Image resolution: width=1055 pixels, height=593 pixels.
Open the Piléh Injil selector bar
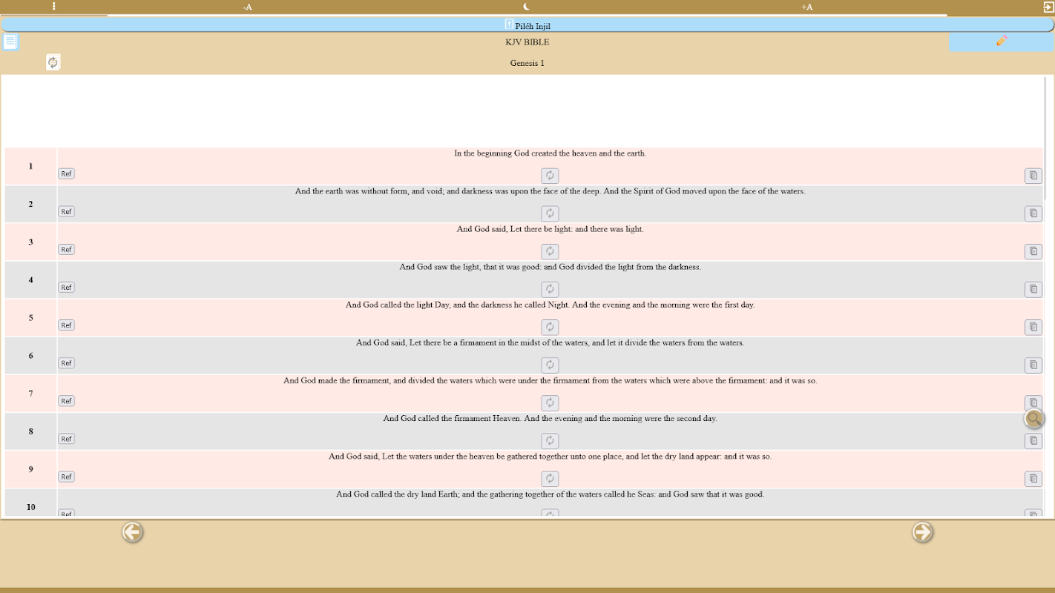point(527,24)
